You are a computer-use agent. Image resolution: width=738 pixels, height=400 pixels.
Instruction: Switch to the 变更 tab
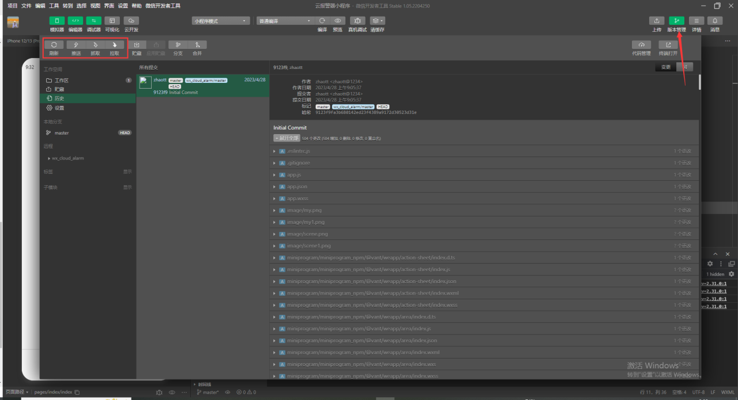pyautogui.click(x=666, y=67)
